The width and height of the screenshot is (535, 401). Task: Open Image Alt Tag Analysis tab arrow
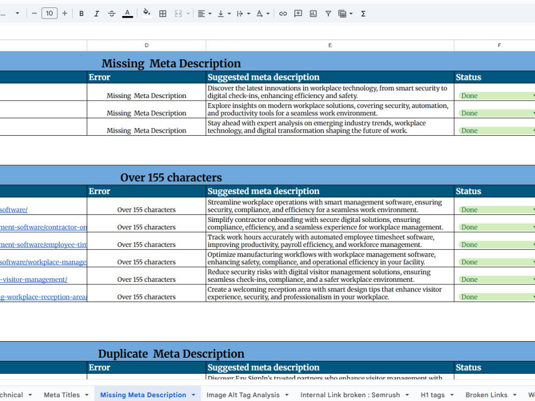287,395
